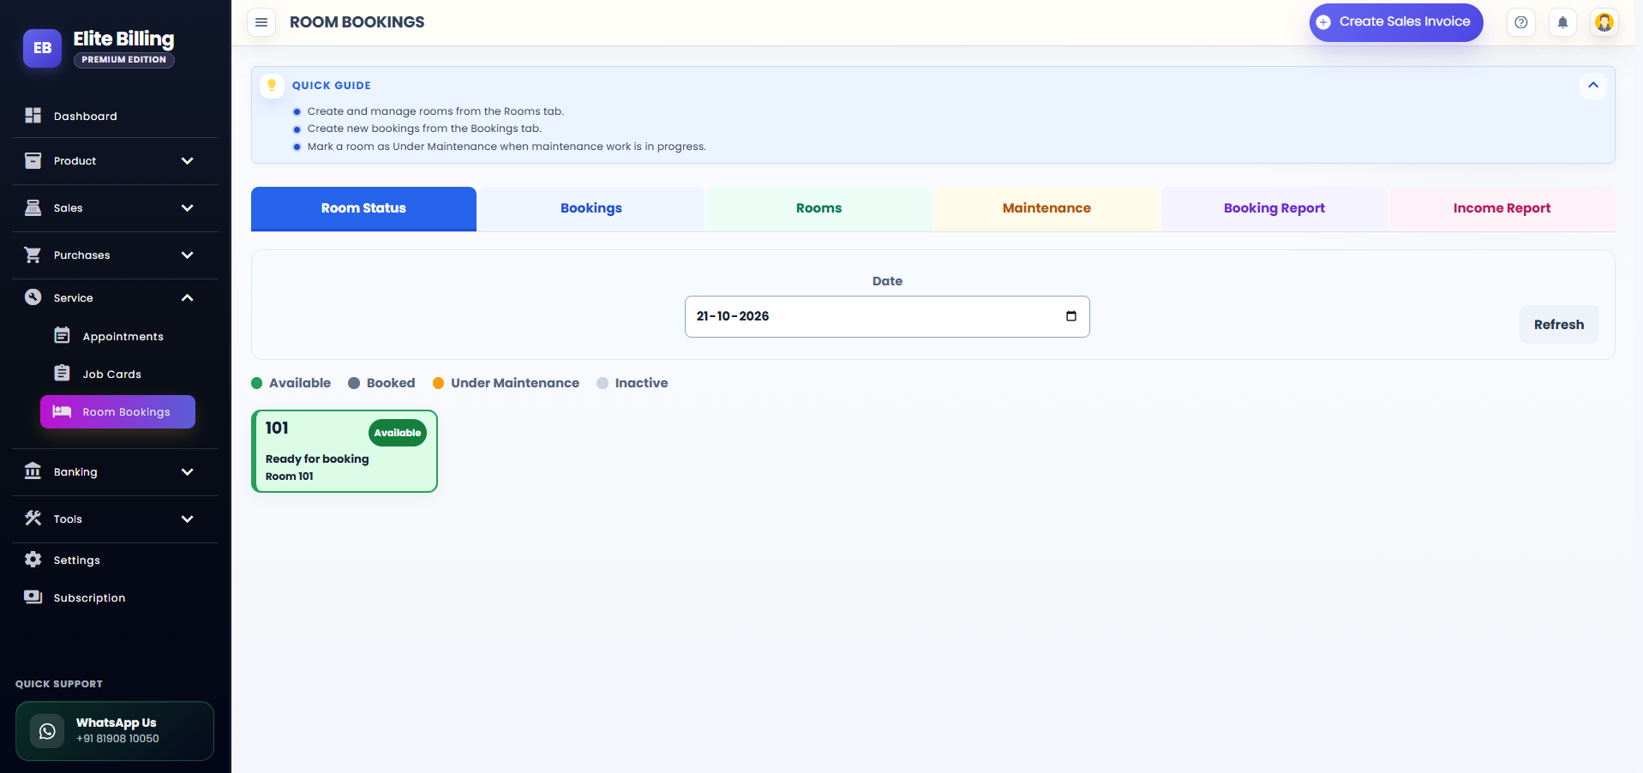Expand the Purchases menu chevron
The width and height of the screenshot is (1643, 773).
(187, 255)
